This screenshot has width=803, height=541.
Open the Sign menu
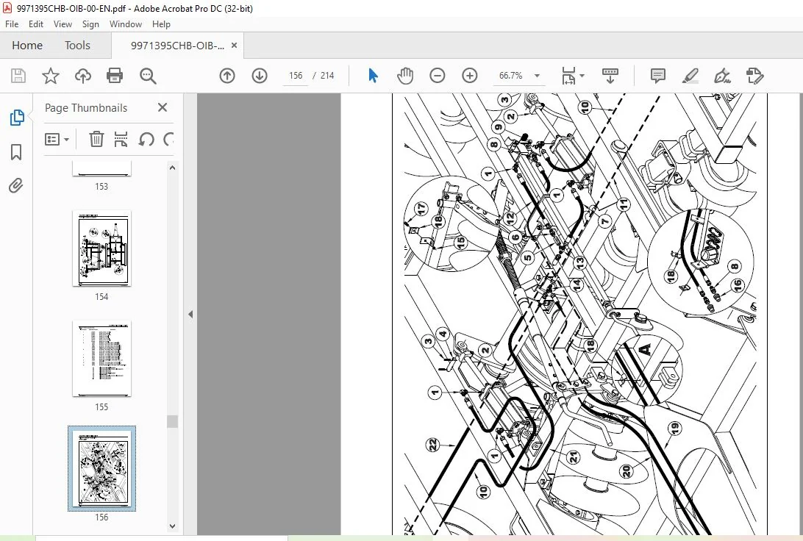click(x=90, y=24)
